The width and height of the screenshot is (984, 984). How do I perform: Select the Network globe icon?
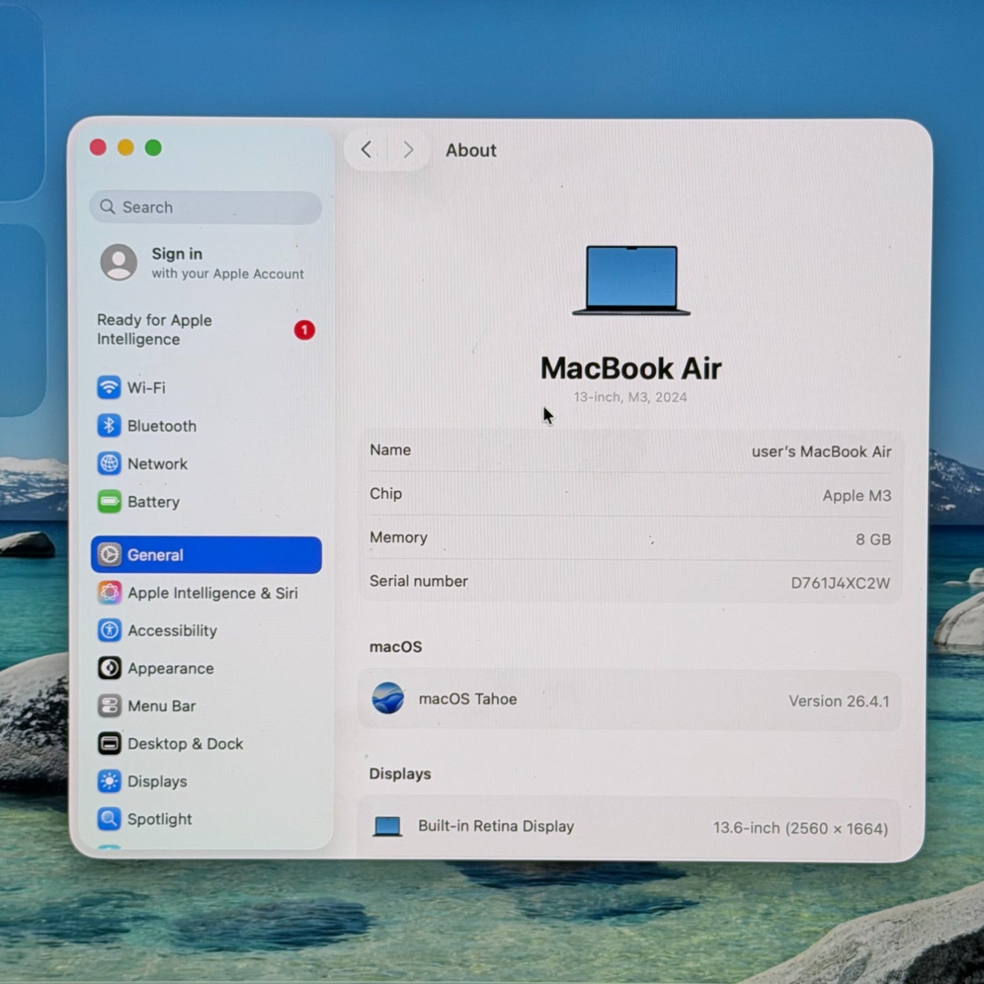[x=109, y=464]
